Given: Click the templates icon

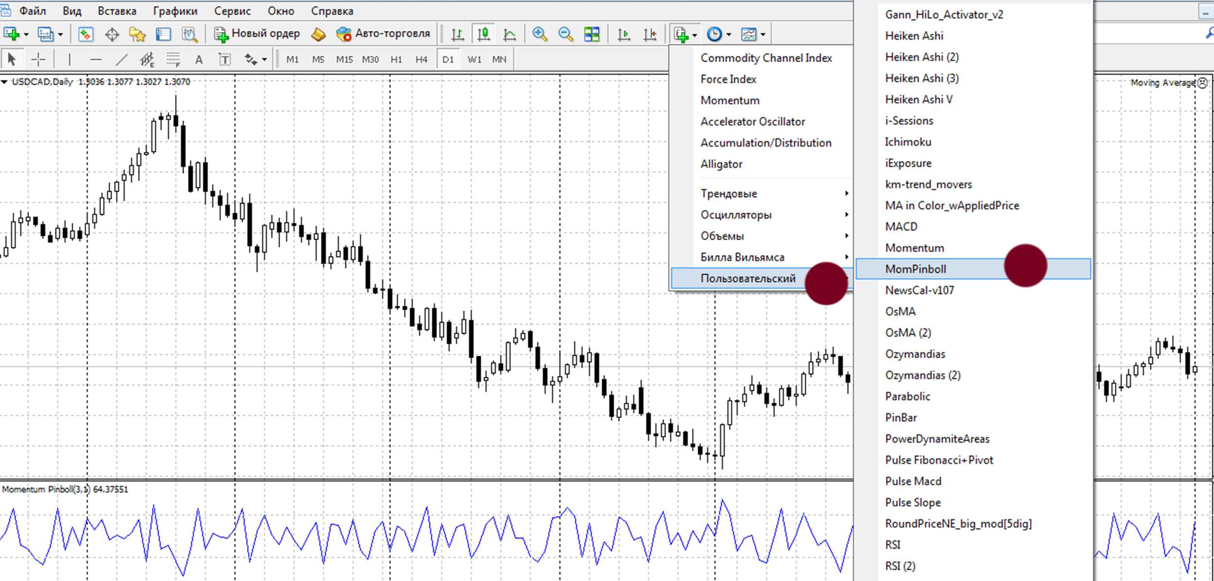Looking at the screenshot, I should [x=749, y=34].
